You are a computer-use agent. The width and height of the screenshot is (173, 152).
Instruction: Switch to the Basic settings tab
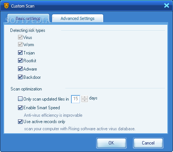pos(28,18)
